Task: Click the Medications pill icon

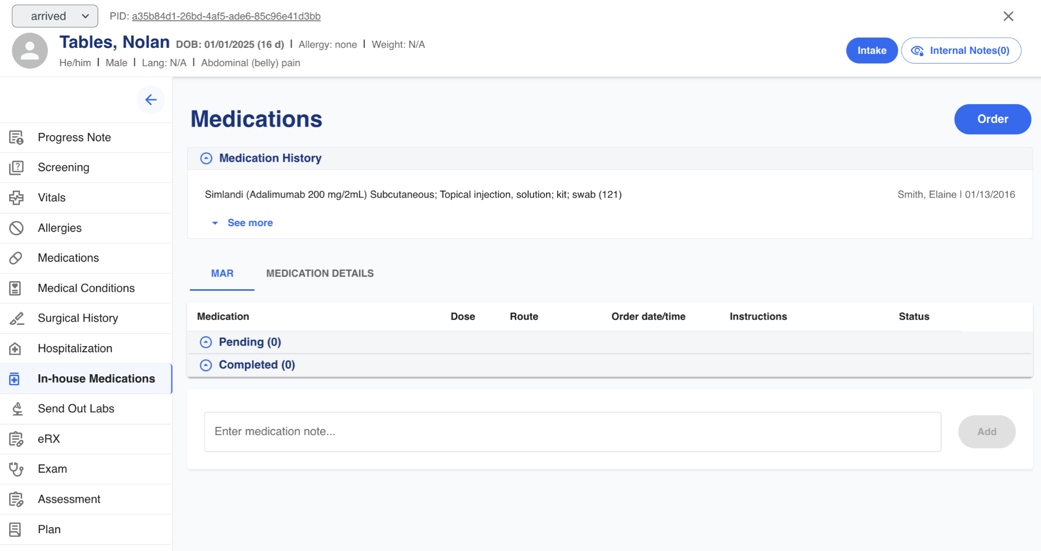Action: [16, 258]
